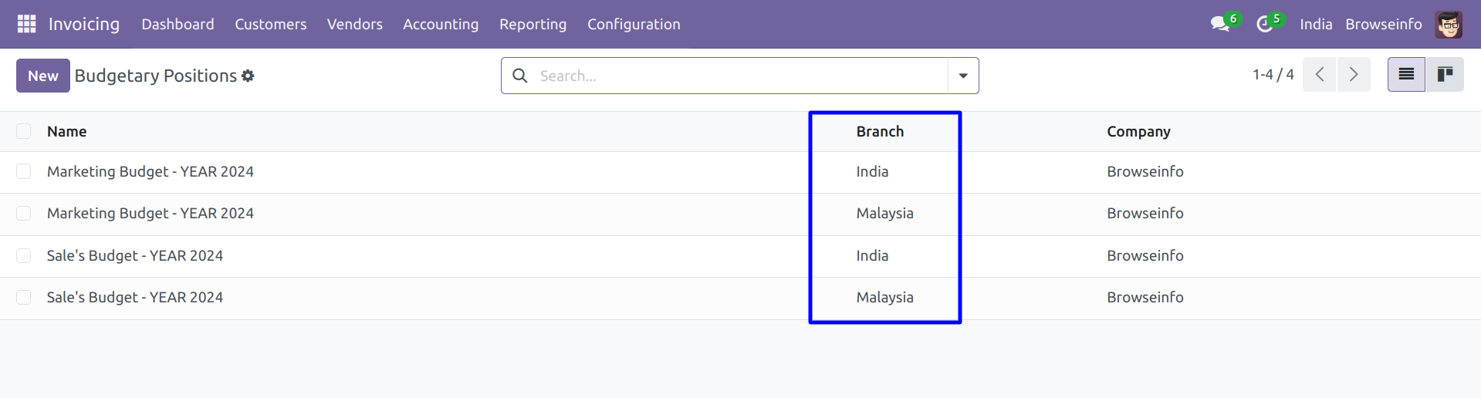Viewport: 1481px width, 398px height.
Task: Open the Configuration menu
Action: (634, 24)
